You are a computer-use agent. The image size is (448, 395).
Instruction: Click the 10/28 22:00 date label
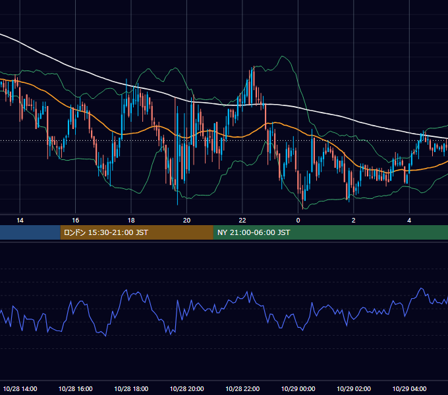coord(242,388)
